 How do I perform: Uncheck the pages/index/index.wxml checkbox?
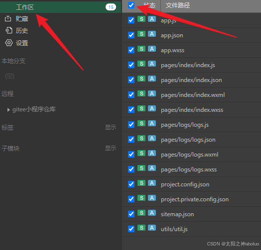coord(131,95)
